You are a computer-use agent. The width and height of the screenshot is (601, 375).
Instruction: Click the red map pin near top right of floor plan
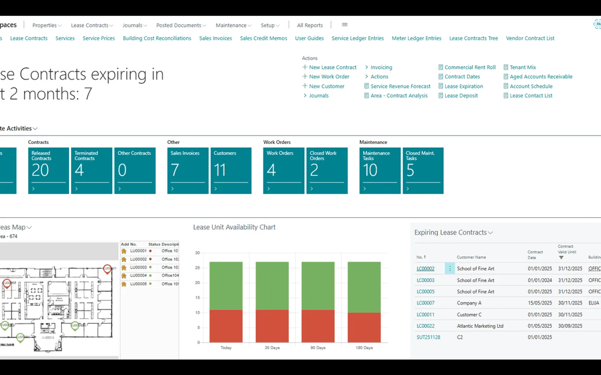107,269
